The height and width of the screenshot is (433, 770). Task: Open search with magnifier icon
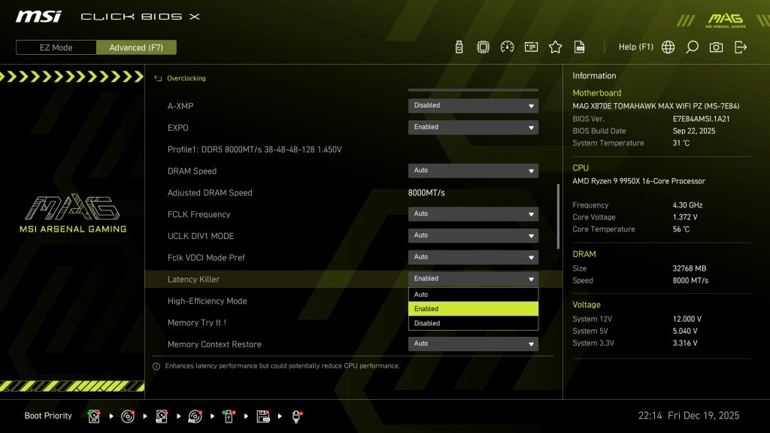pyautogui.click(x=692, y=47)
